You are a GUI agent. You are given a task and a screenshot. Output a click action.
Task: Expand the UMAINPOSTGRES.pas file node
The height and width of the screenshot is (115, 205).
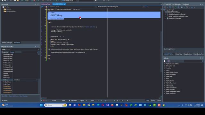click(166, 19)
